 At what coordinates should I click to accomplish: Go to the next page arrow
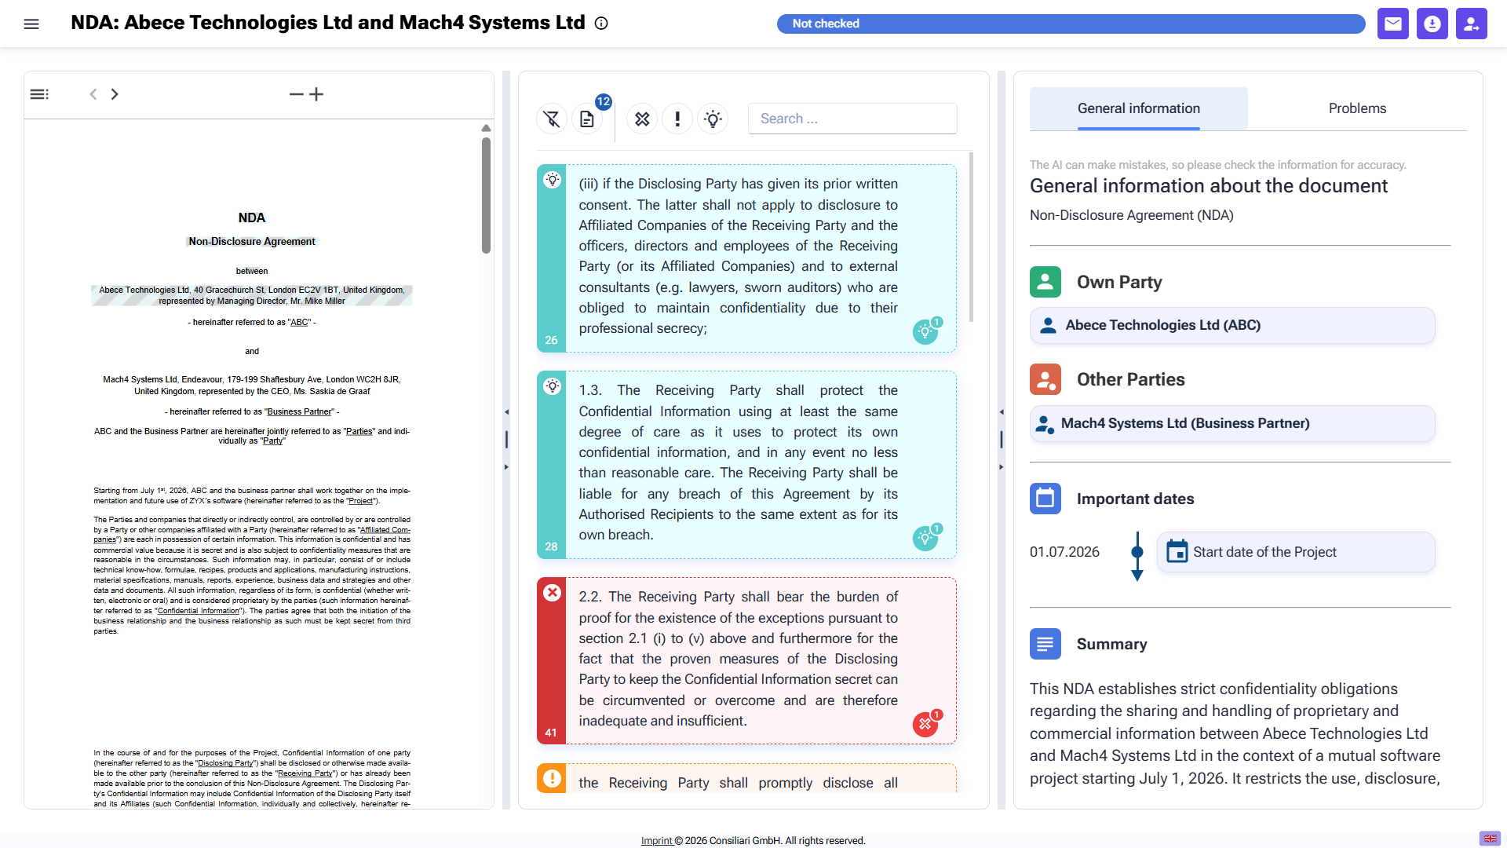click(x=115, y=94)
